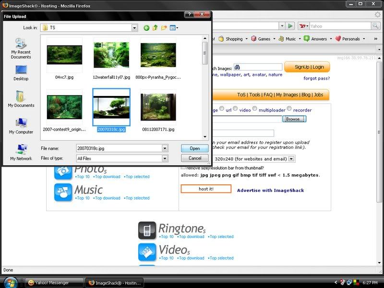This screenshot has height=288, width=384.
Task: Open Tools in the orange navigation bar
Action: pyautogui.click(x=255, y=95)
